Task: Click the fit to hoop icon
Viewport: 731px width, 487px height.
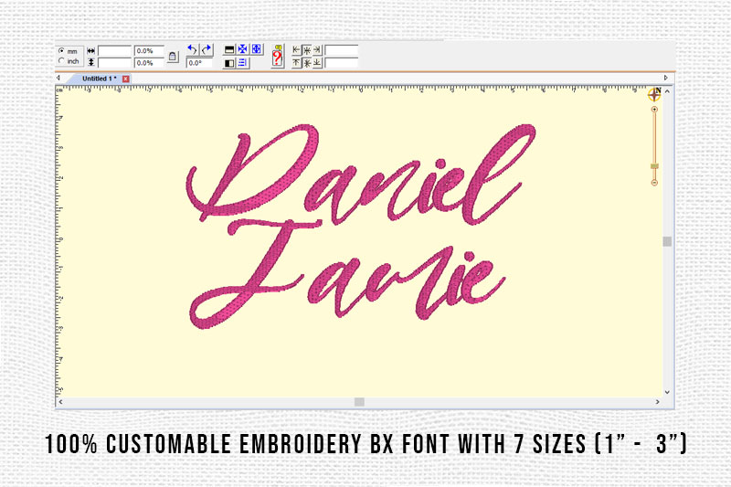Action: [x=257, y=49]
